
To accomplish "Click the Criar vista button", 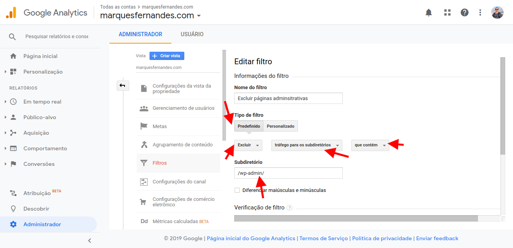I will (x=167, y=56).
